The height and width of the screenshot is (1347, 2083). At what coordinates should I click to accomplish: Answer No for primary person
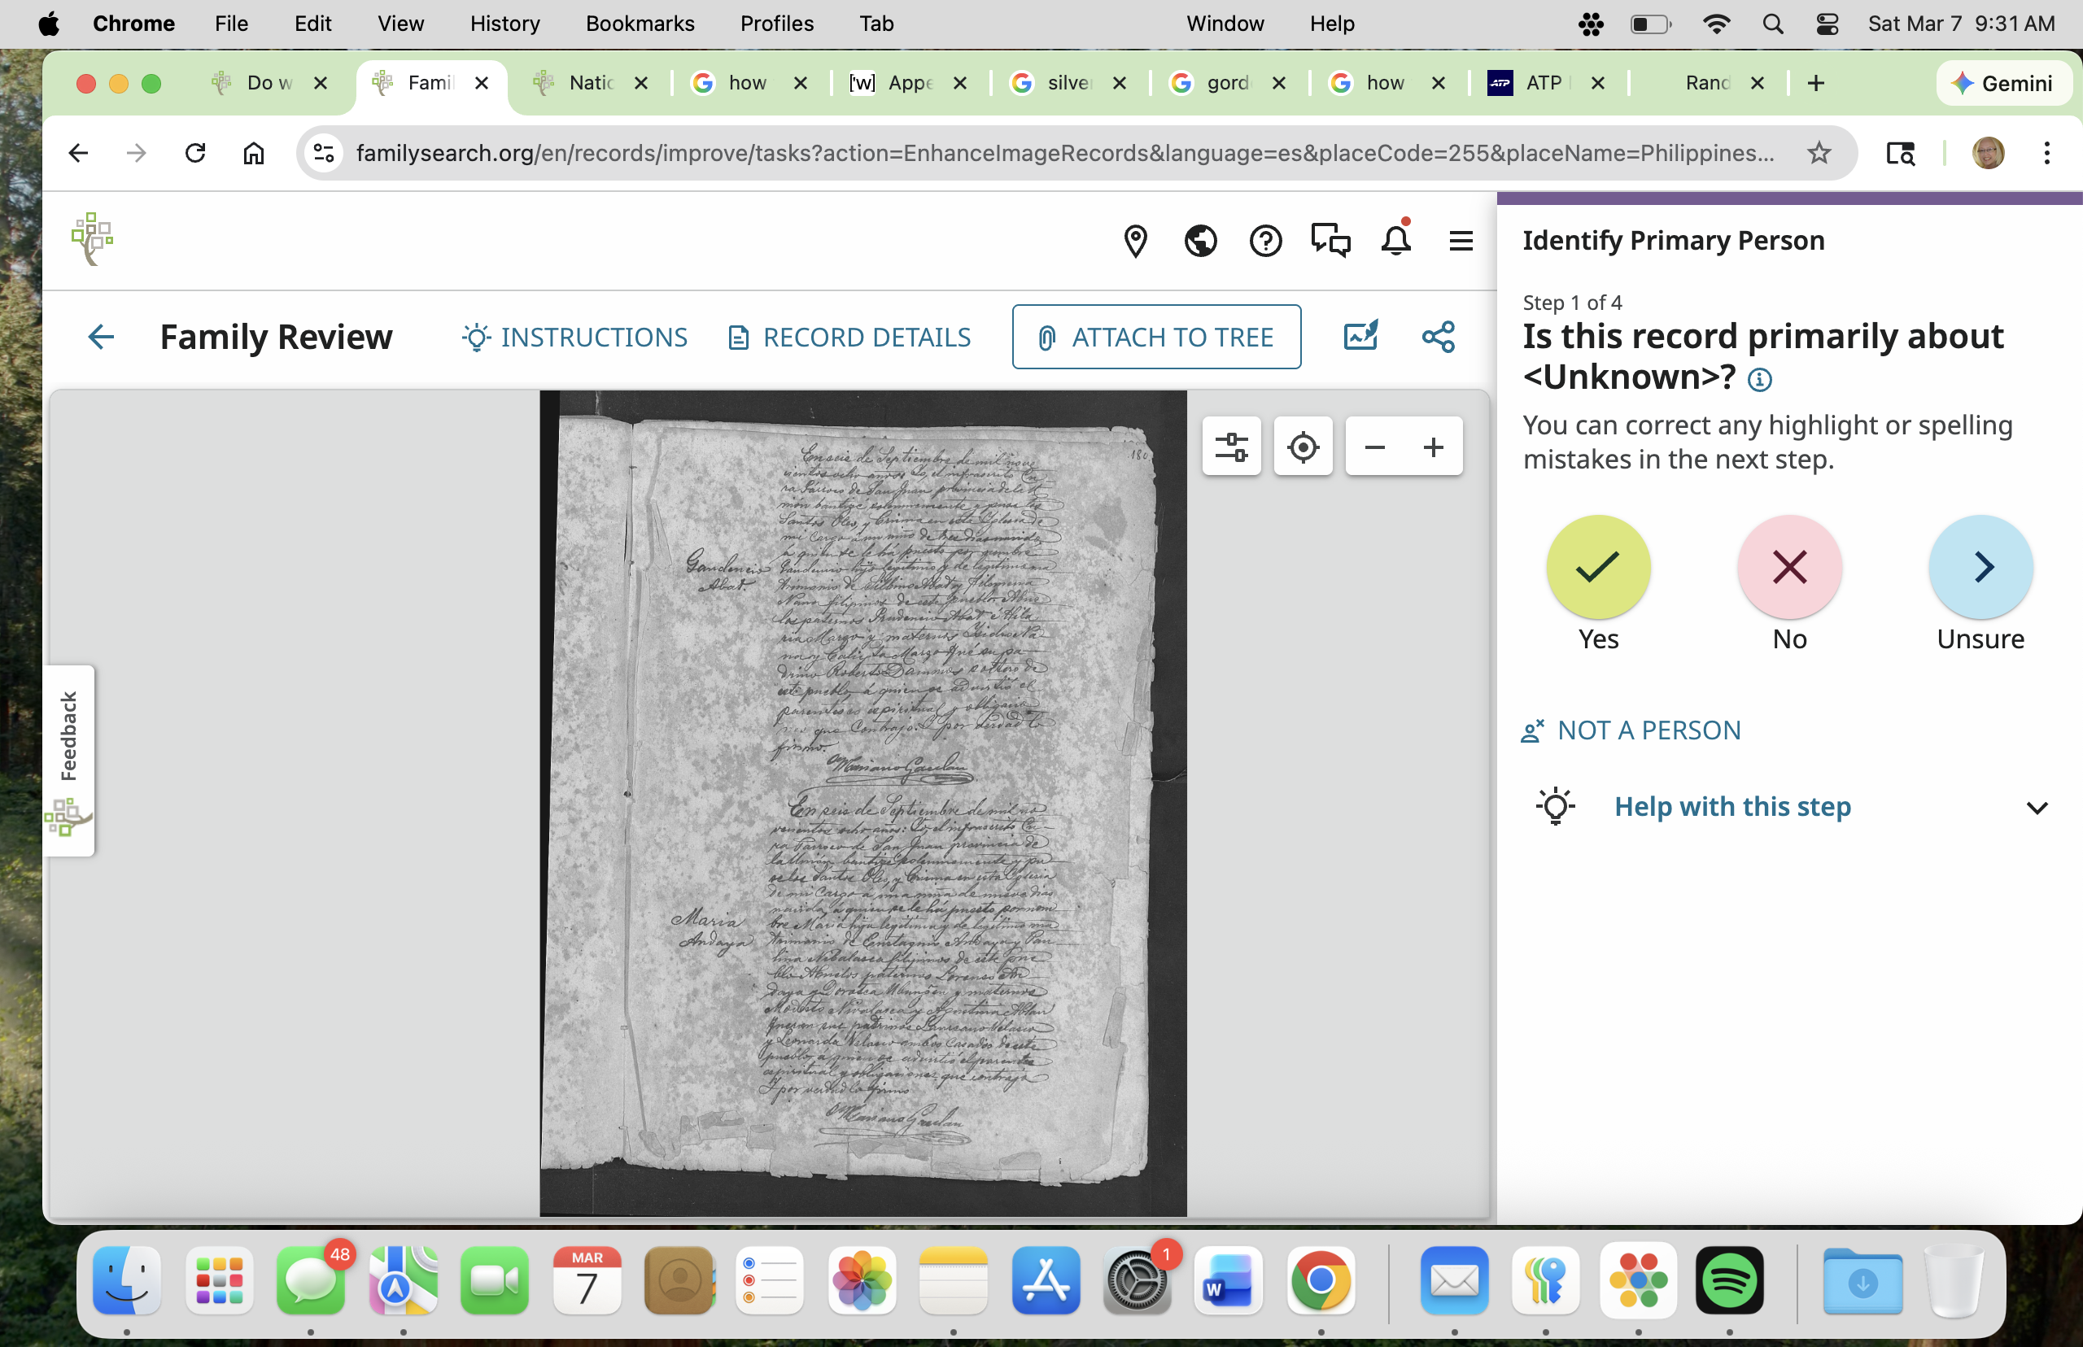click(x=1789, y=567)
